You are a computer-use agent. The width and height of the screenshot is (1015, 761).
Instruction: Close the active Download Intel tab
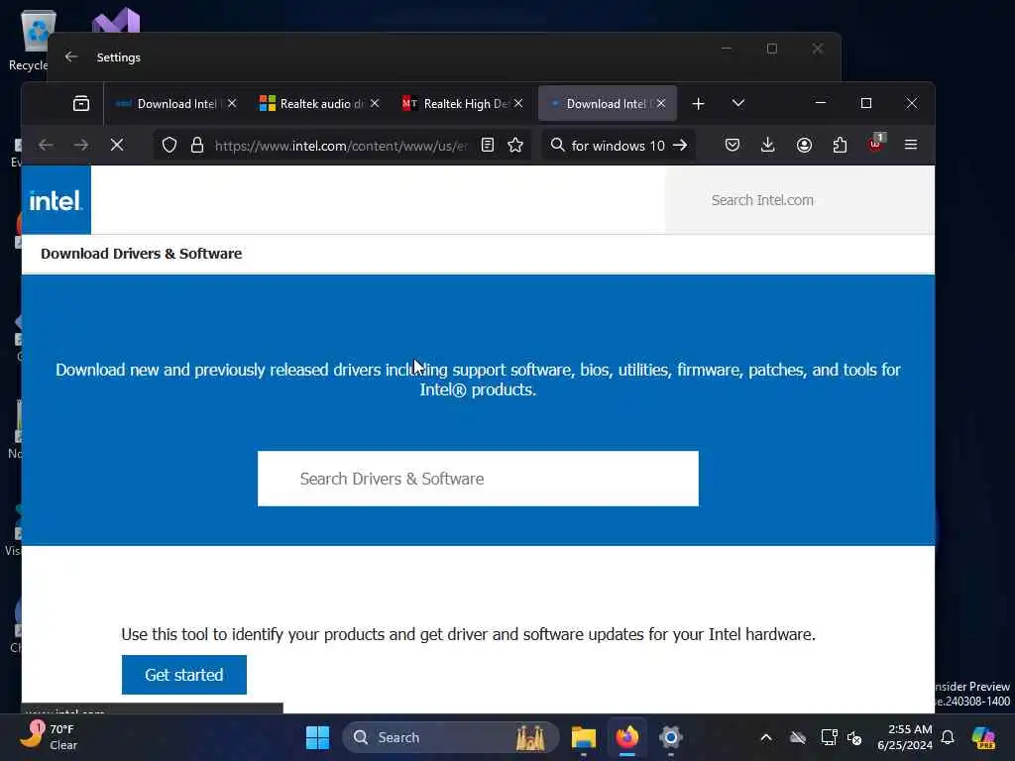pos(661,103)
